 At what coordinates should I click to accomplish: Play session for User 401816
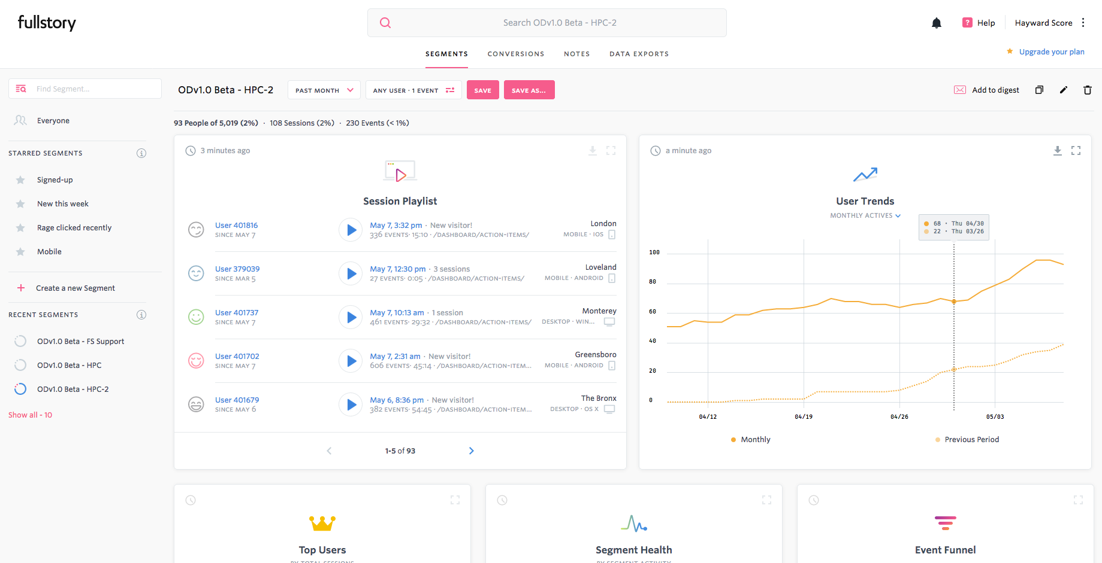[x=351, y=230]
